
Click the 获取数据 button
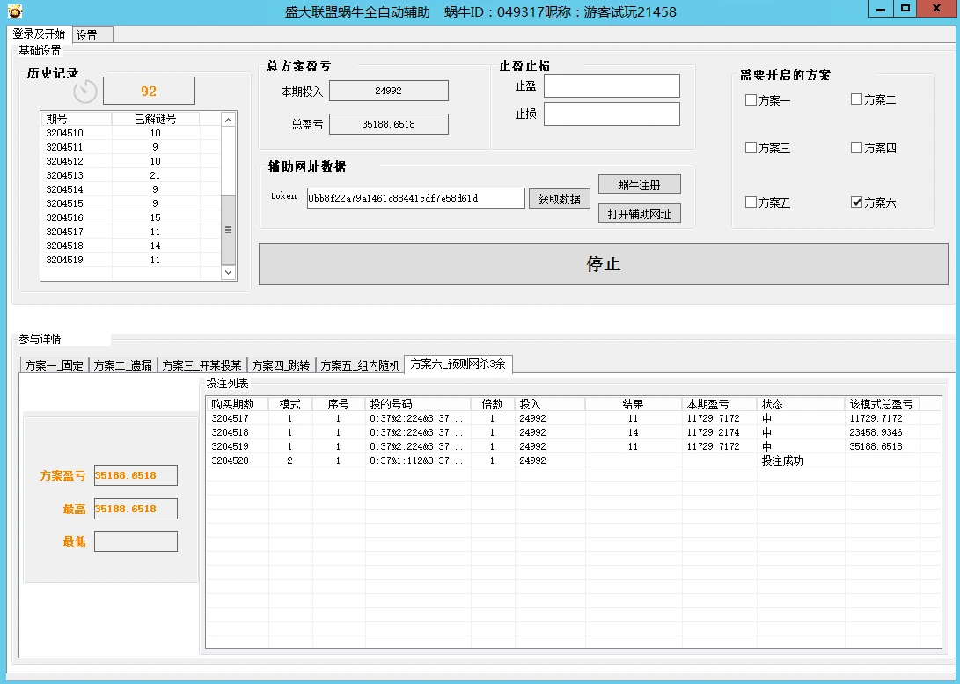pos(559,199)
